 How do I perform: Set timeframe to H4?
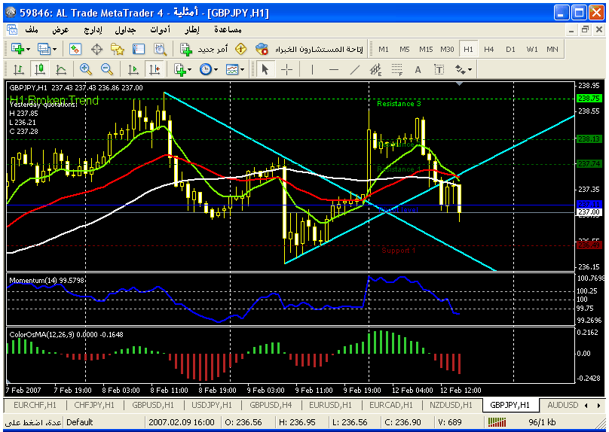click(x=489, y=49)
